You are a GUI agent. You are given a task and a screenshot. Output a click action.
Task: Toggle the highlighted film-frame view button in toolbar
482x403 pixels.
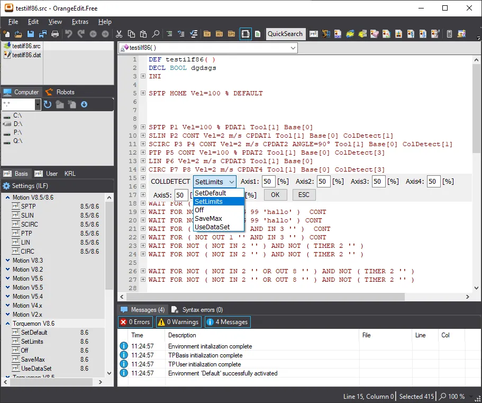pyautogui.click(x=245, y=34)
